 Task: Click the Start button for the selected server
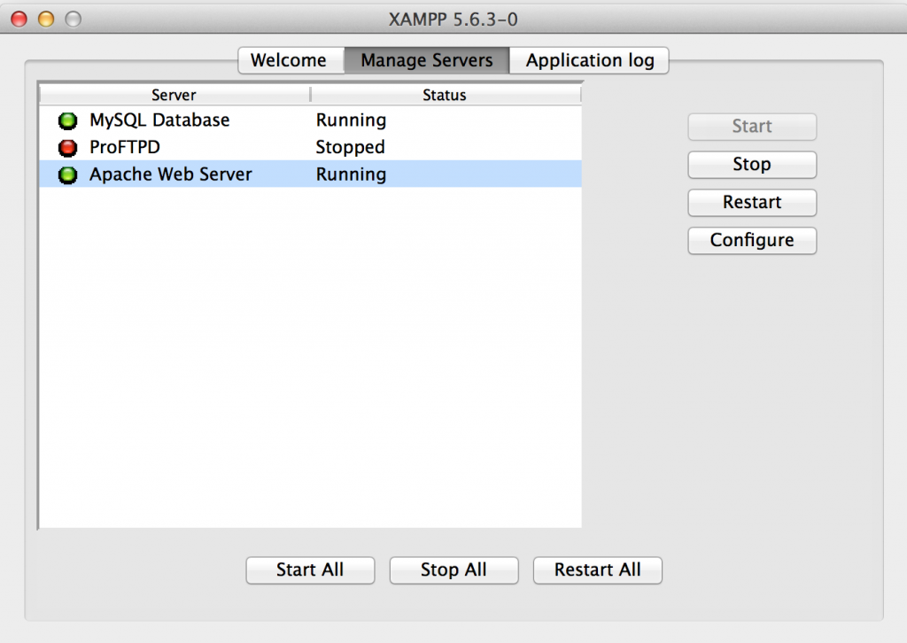(752, 127)
